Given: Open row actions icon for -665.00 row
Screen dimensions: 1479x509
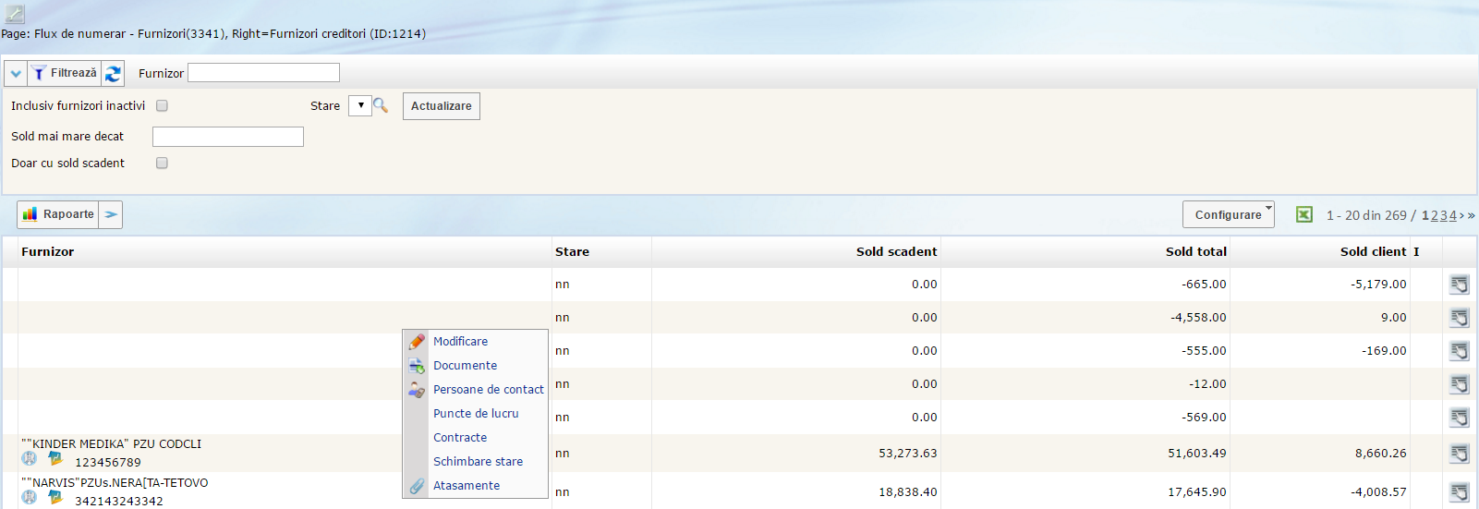Looking at the screenshot, I should pyautogui.click(x=1459, y=285).
